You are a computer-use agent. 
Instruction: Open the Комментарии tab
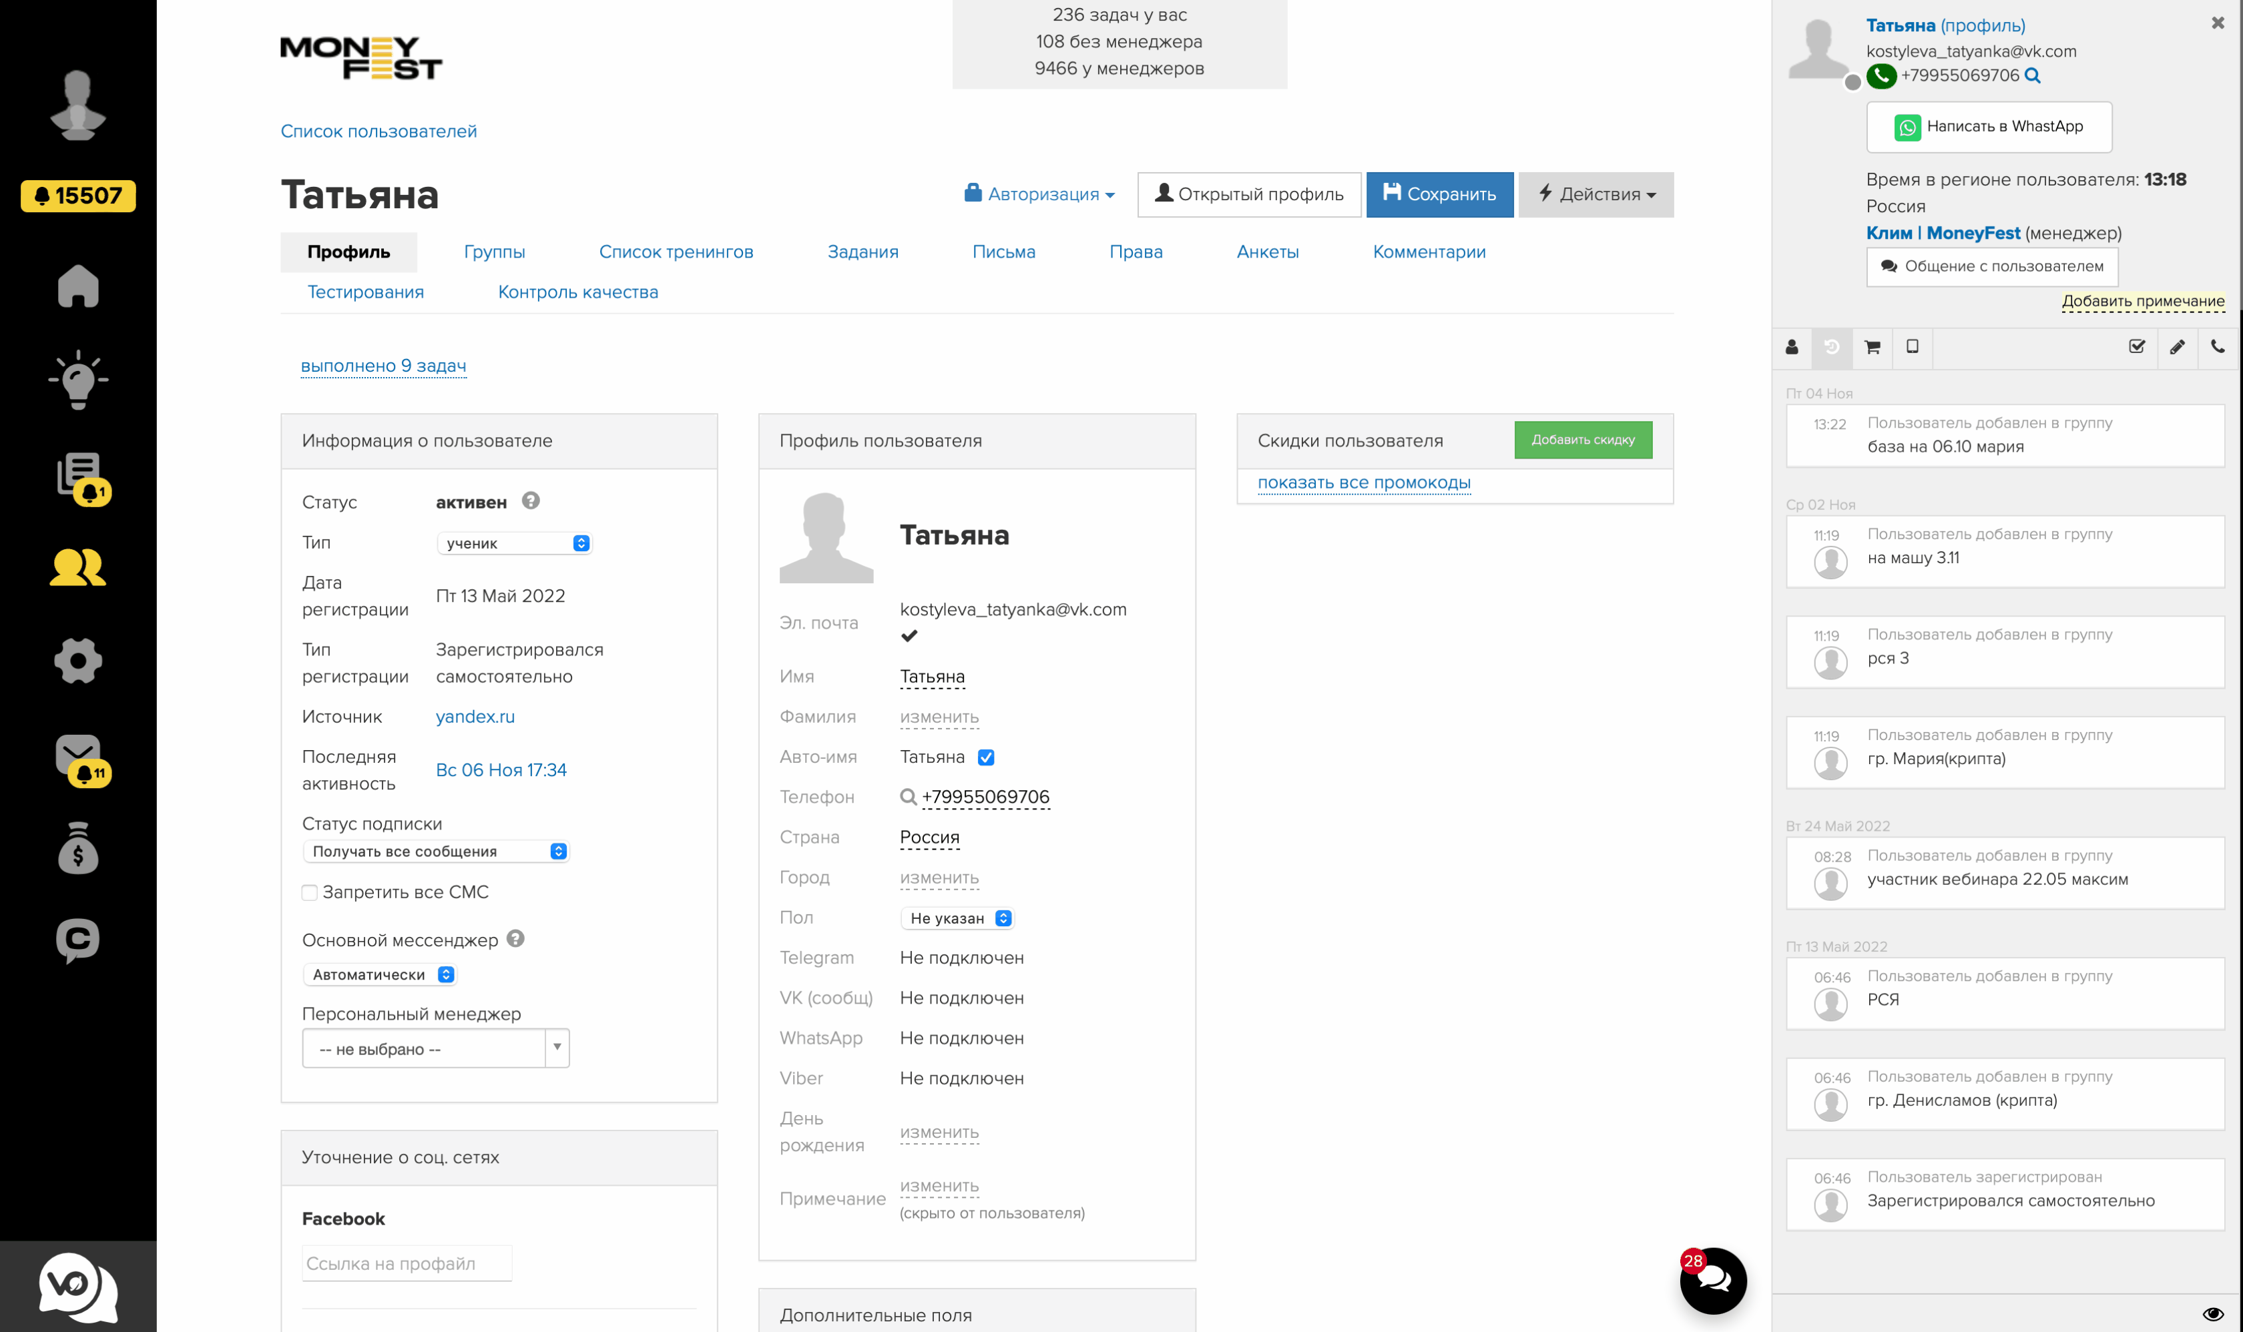[x=1429, y=252]
